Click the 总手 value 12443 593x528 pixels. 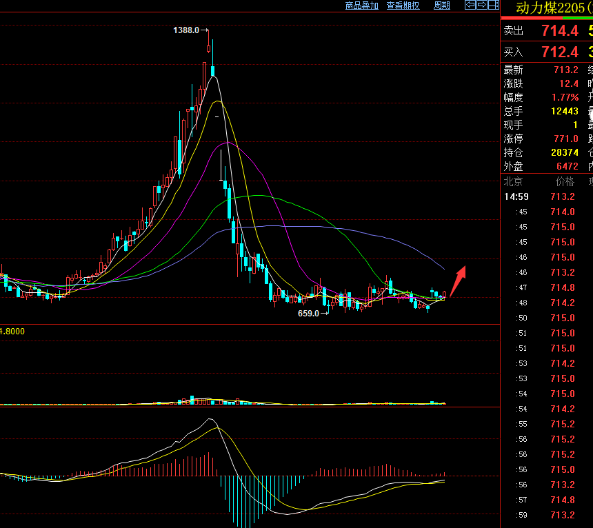565,111
